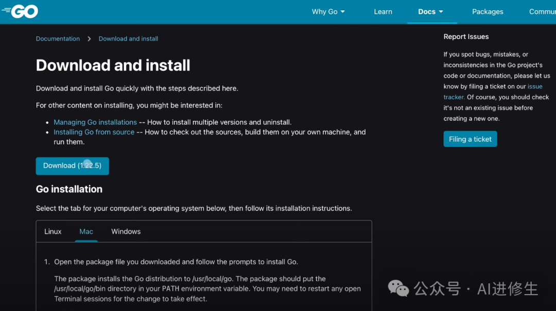Click the Filing a ticket button
Image resolution: width=556 pixels, height=311 pixels.
470,139
